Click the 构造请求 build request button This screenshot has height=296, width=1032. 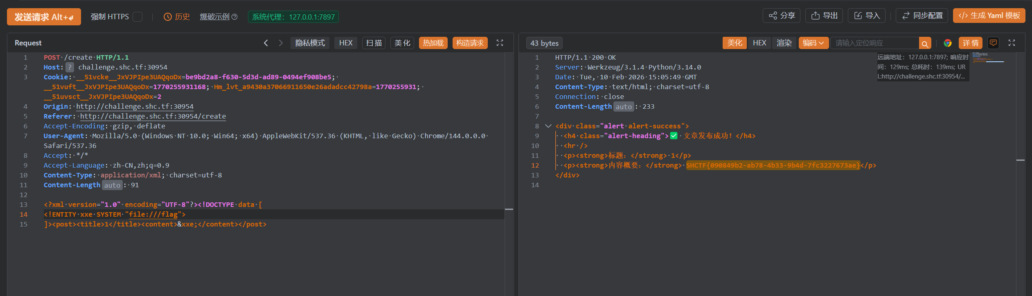point(470,43)
